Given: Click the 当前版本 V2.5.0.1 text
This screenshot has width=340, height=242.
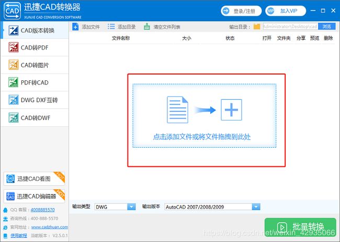Looking at the screenshot, I should tap(49, 236).
